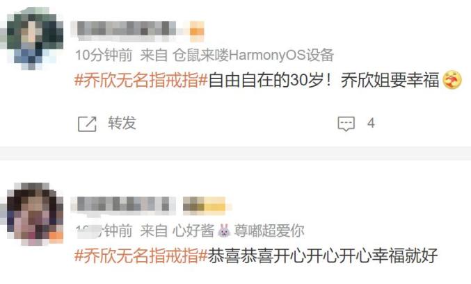Open hashtag #乔欣无名指戒指# in first post
471x284 pixels.
pyautogui.click(x=141, y=81)
